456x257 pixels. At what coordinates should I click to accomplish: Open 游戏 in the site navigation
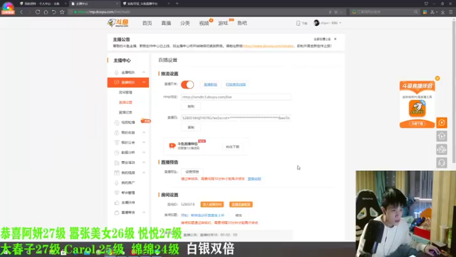[x=223, y=23]
